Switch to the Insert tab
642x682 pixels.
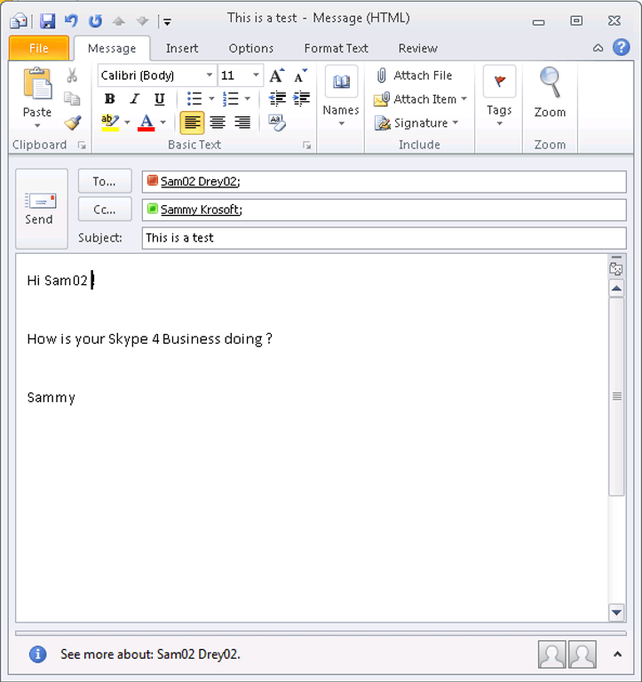pos(182,48)
